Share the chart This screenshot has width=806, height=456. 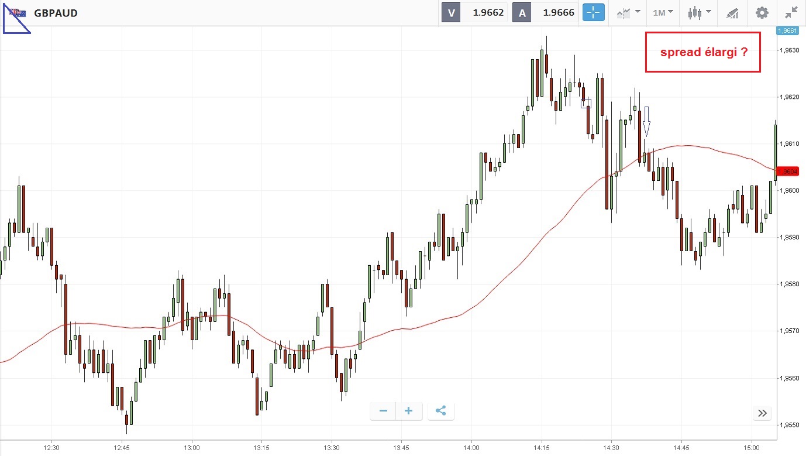point(441,411)
